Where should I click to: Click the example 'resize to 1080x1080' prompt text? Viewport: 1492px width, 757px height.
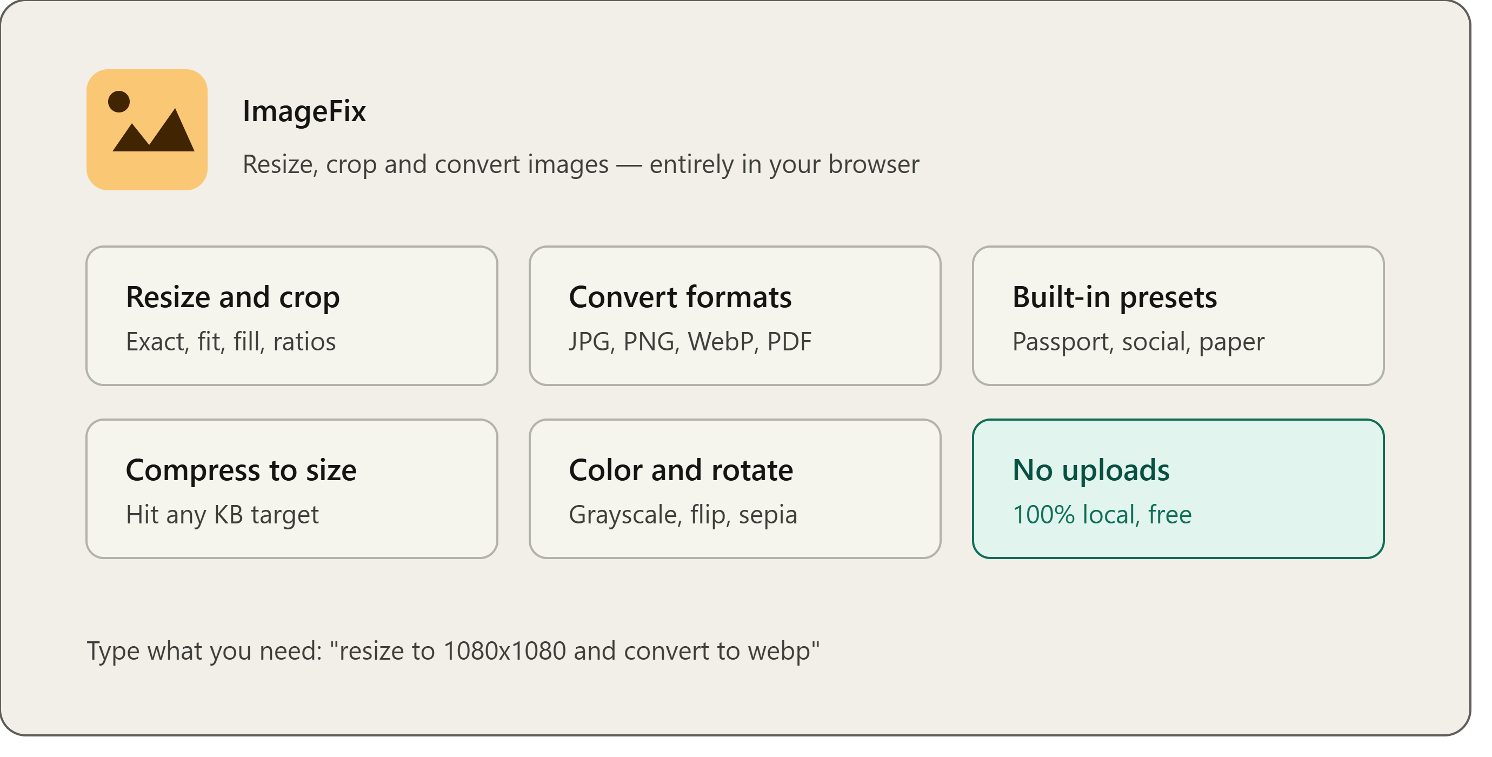575,651
